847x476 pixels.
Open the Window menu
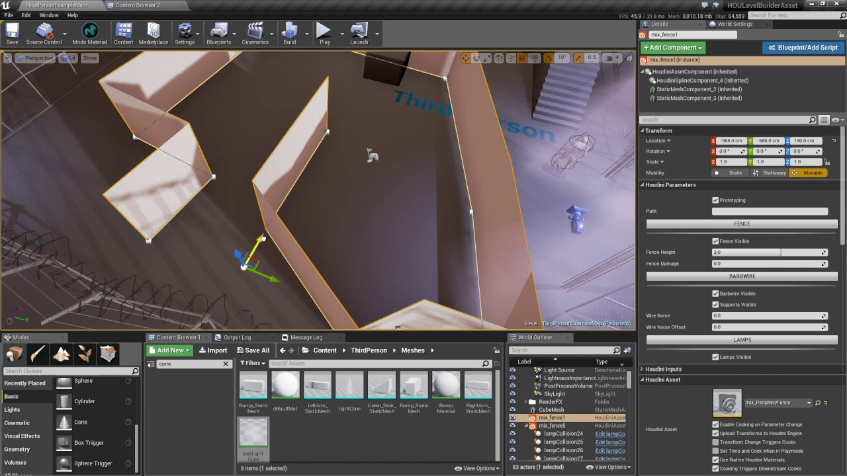coord(49,15)
